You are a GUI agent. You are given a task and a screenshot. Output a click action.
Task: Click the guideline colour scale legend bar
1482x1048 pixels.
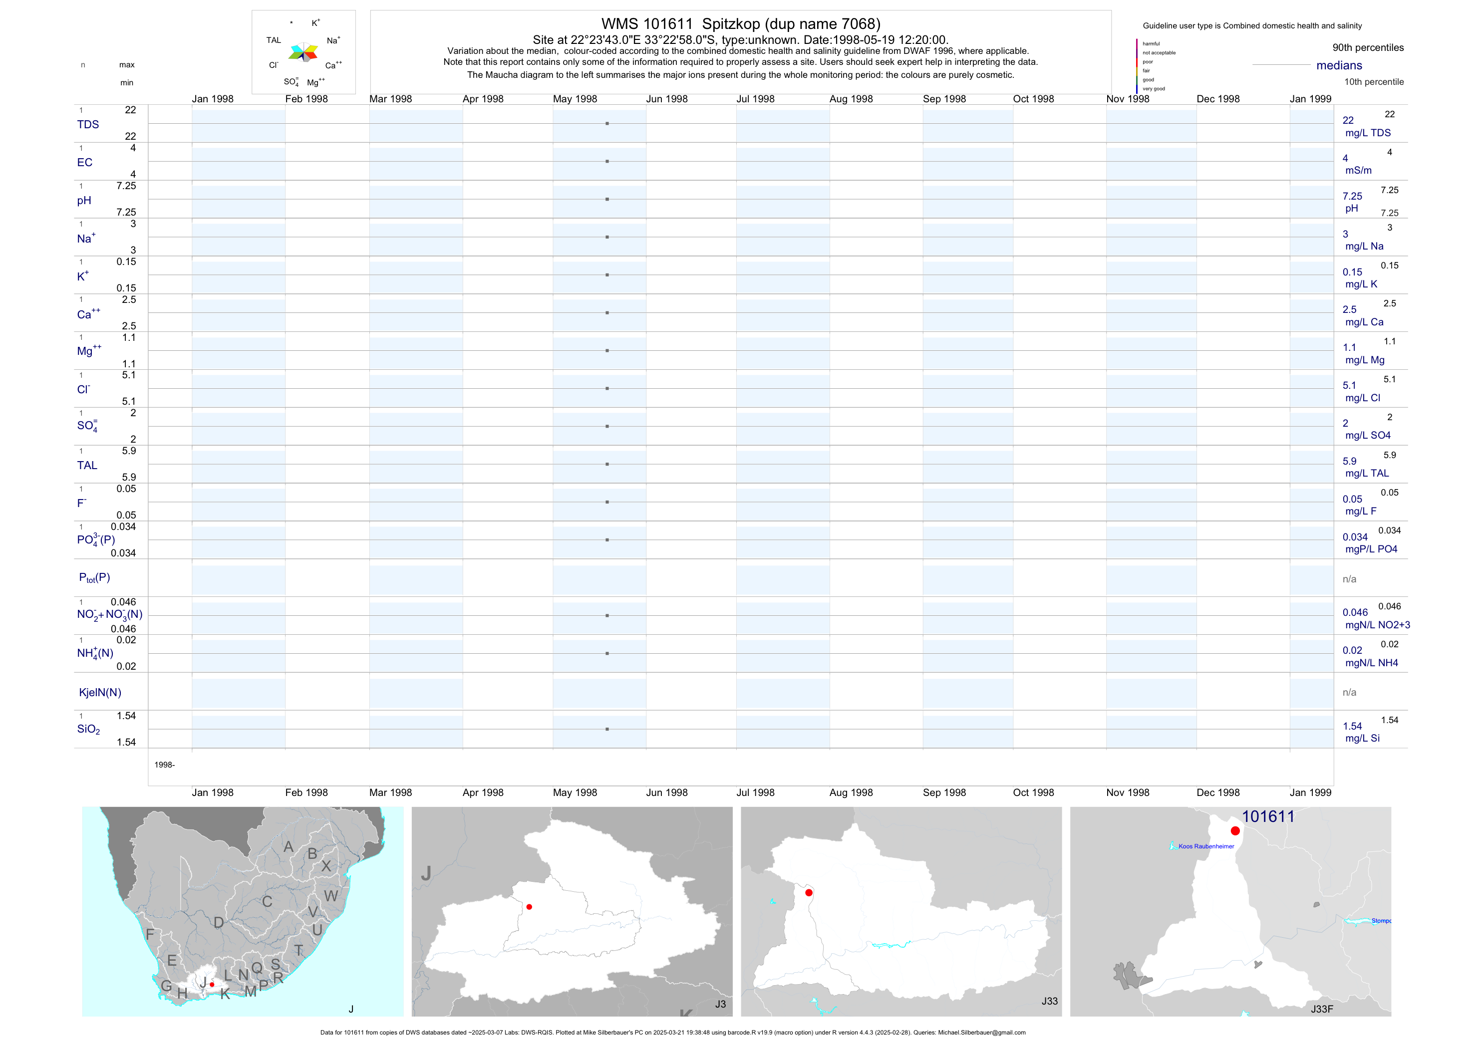click(1137, 66)
